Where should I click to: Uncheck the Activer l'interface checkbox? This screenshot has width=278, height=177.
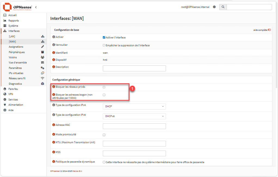[104, 38]
